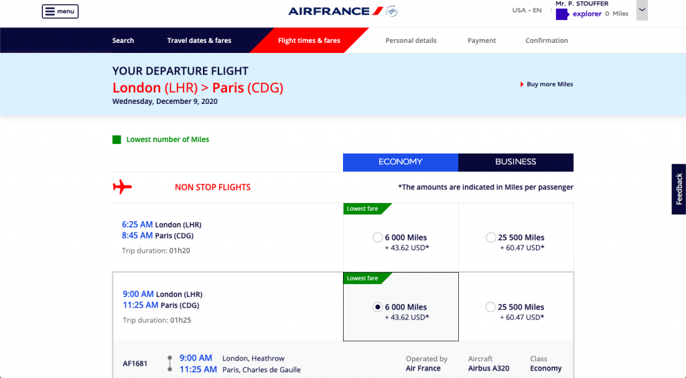The image size is (686, 378).
Task: Choose the selected 6 000 Miles 9:00 AM economy fare
Action: (378, 307)
